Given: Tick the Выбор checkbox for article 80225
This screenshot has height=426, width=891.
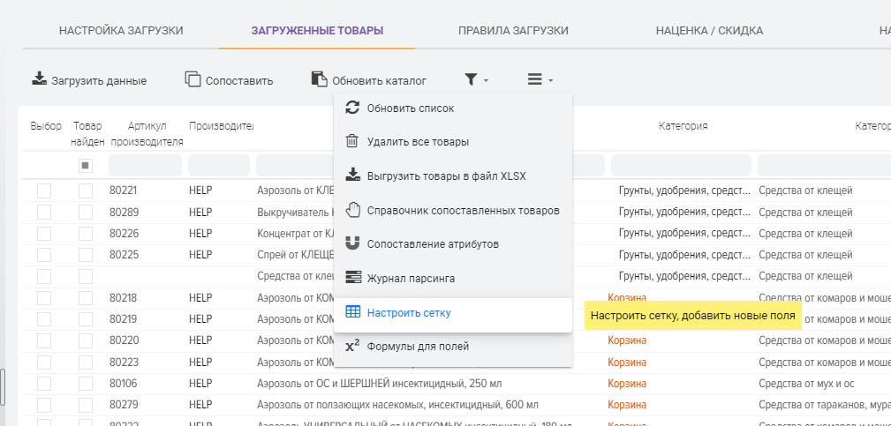Looking at the screenshot, I should point(44,255).
